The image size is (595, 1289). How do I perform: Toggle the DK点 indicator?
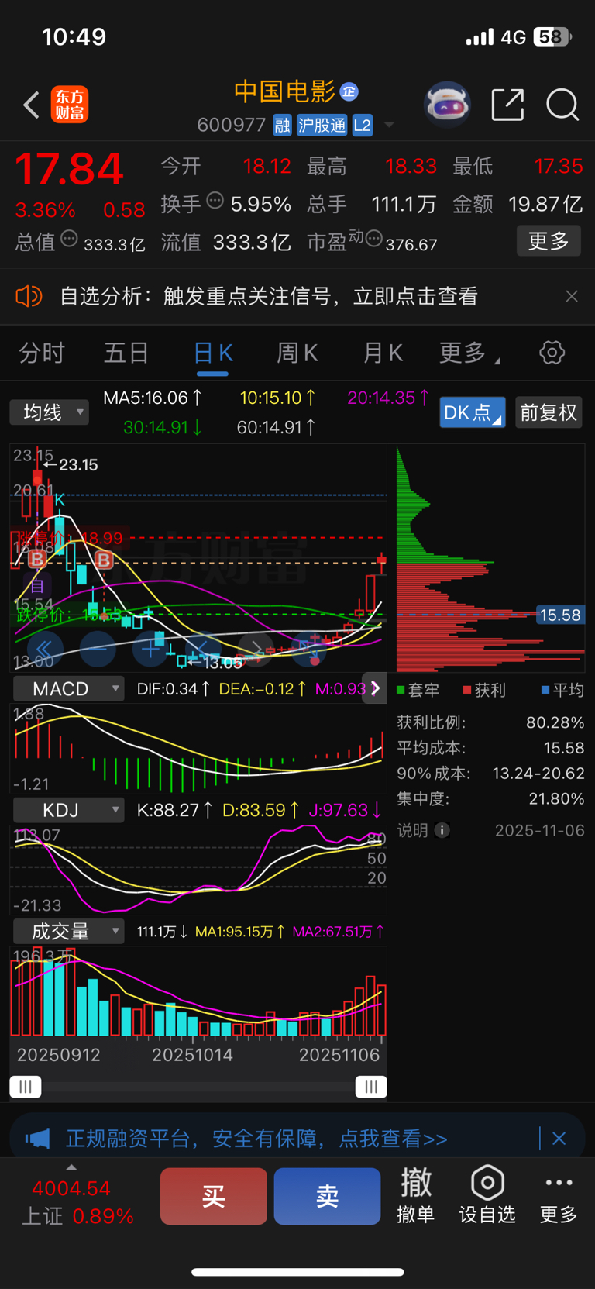[473, 412]
